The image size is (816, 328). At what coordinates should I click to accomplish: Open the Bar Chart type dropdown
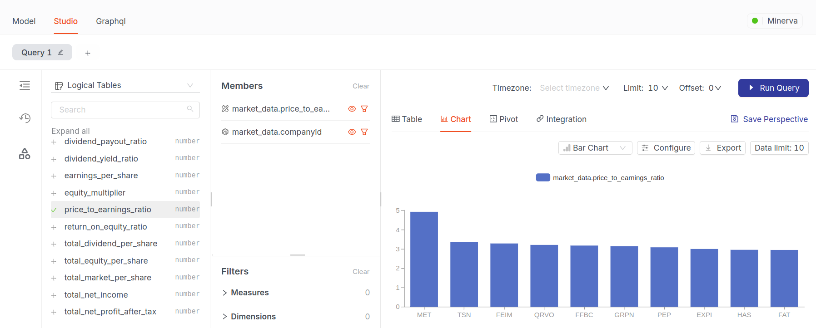[x=595, y=148]
